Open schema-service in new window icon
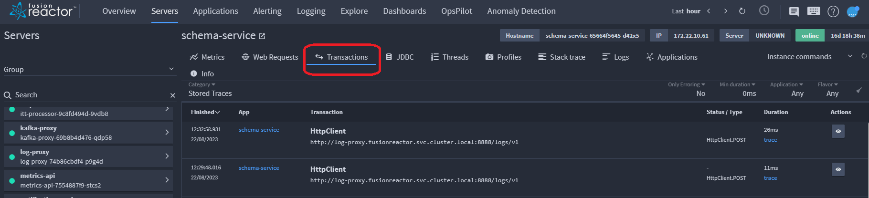869x198 pixels. [262, 36]
